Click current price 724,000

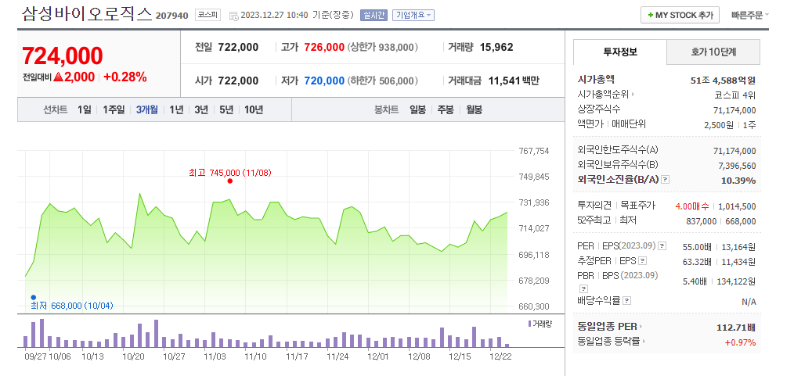(63, 56)
